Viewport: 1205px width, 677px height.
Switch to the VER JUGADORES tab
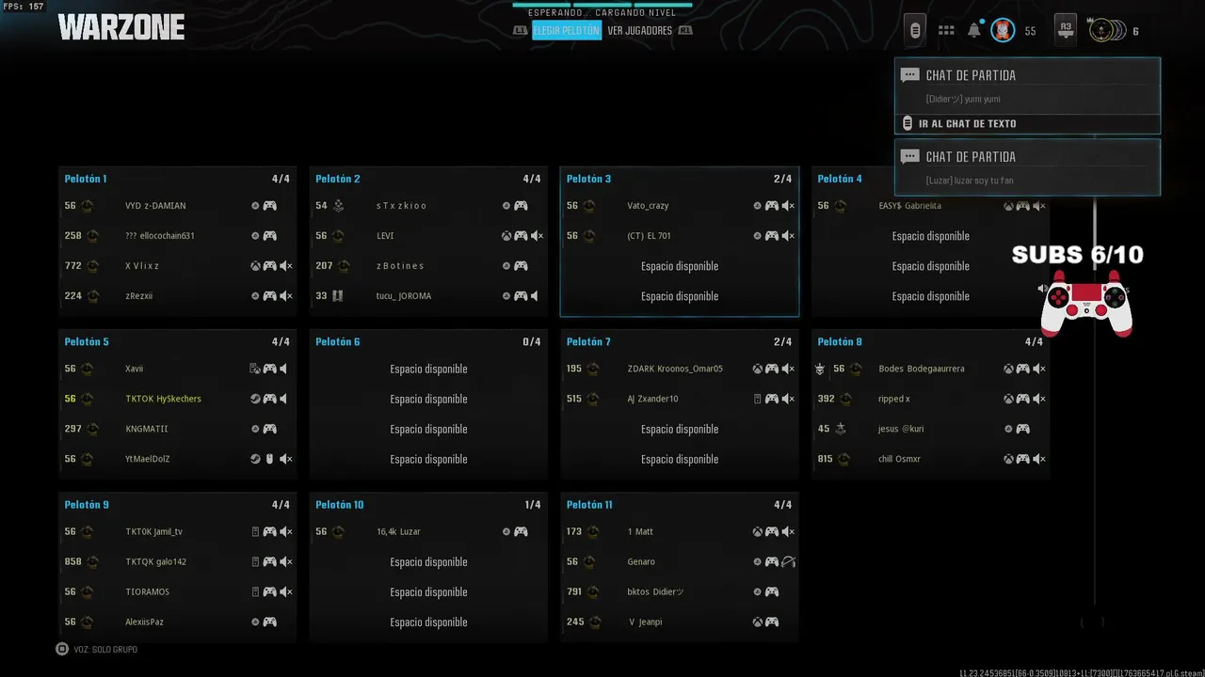pos(640,30)
